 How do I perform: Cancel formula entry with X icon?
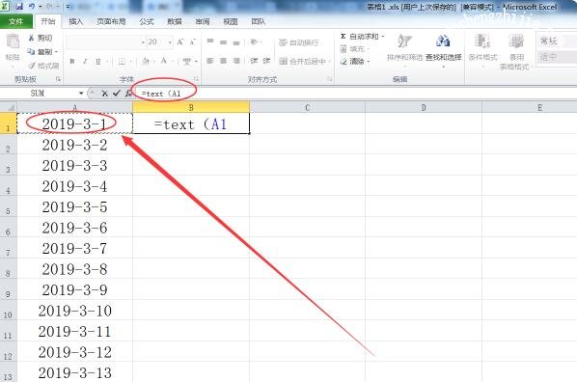(x=105, y=94)
